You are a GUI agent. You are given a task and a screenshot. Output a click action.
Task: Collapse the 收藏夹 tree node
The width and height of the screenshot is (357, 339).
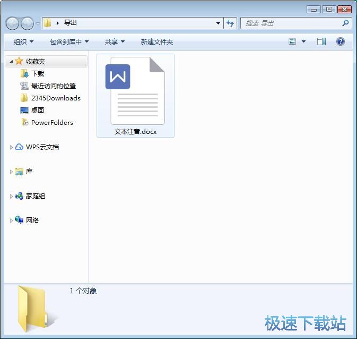11,62
